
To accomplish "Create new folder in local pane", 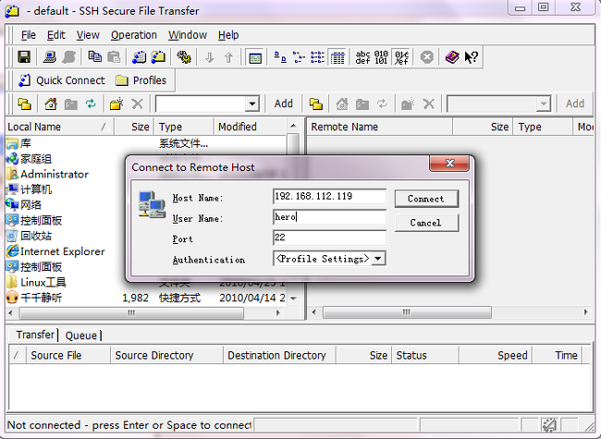I will pyautogui.click(x=117, y=104).
